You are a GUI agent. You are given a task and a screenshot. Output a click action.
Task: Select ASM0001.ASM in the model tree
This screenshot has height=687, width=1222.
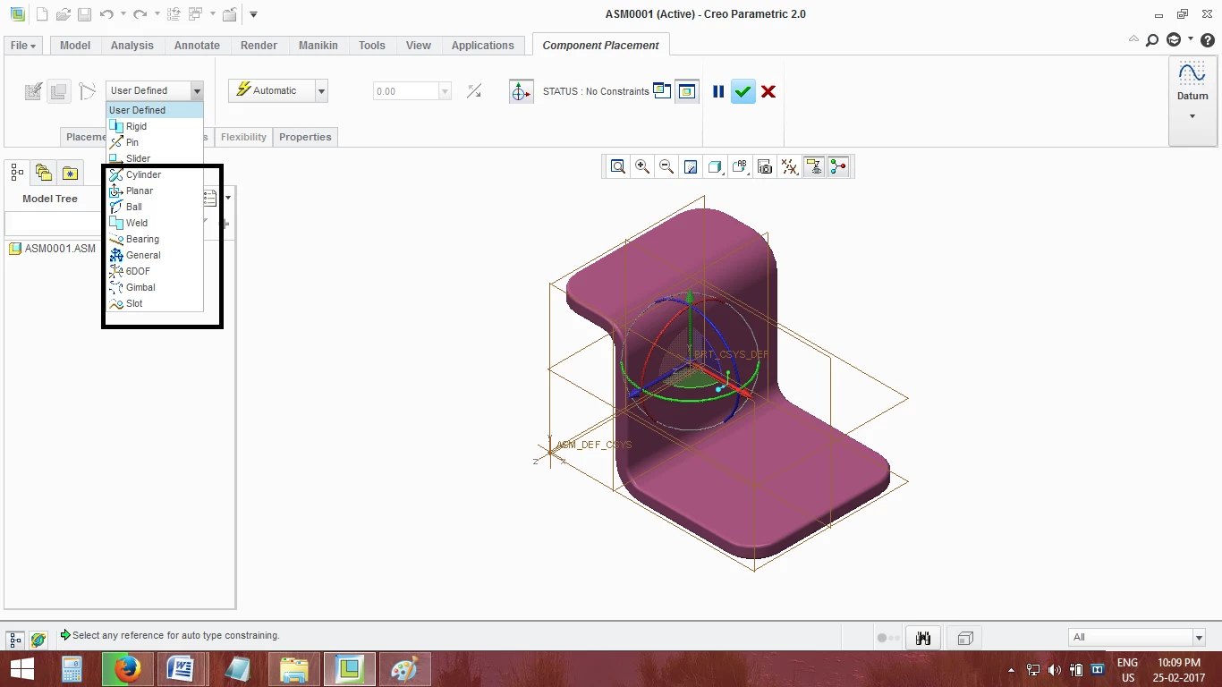(52, 249)
